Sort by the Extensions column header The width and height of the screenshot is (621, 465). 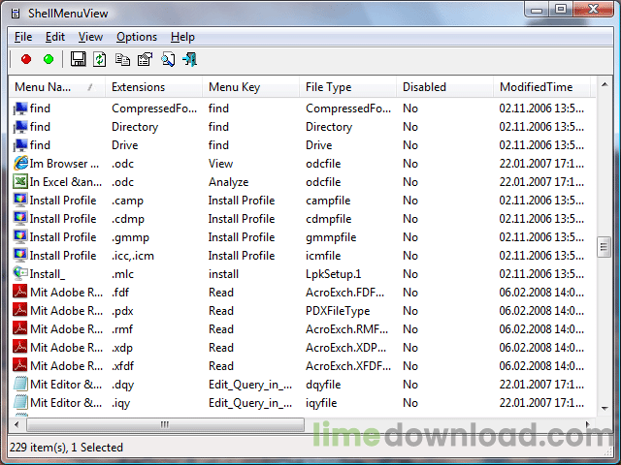(x=153, y=87)
